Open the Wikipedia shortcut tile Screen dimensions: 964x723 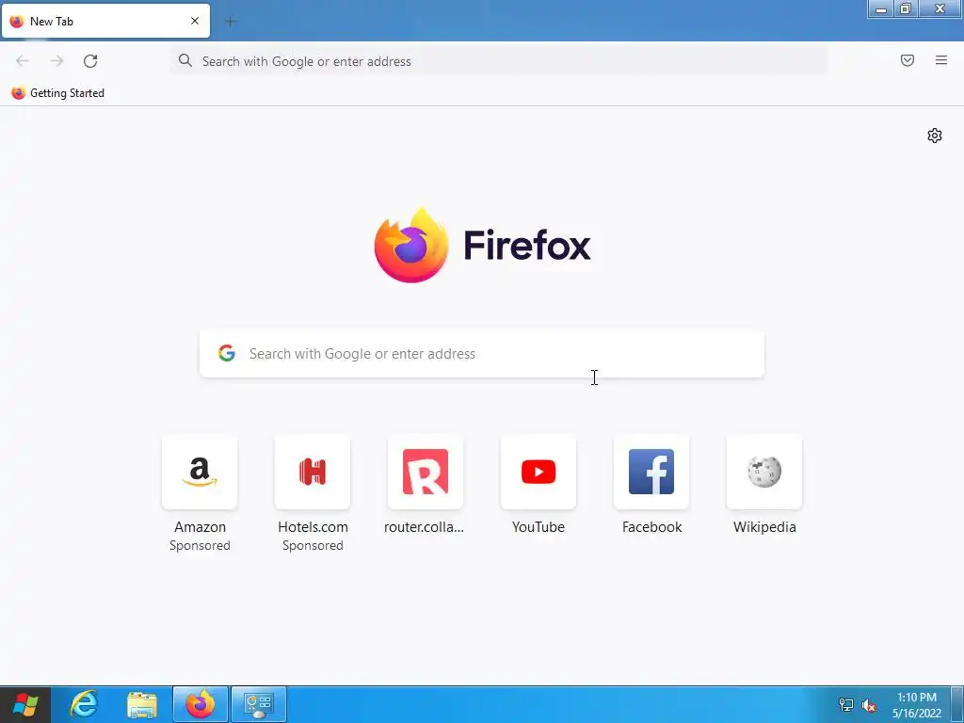[x=764, y=472]
